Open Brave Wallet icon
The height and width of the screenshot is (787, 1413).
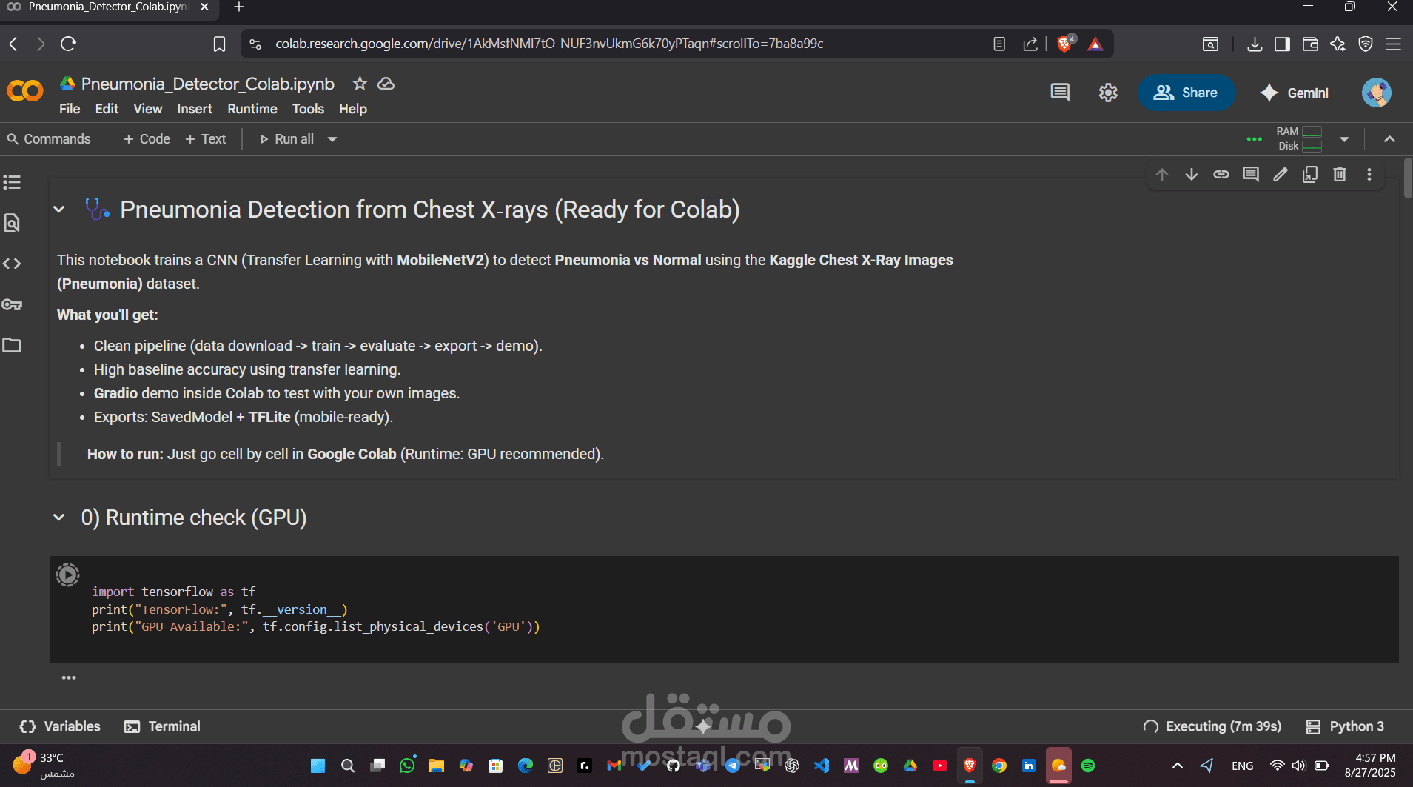click(1310, 44)
